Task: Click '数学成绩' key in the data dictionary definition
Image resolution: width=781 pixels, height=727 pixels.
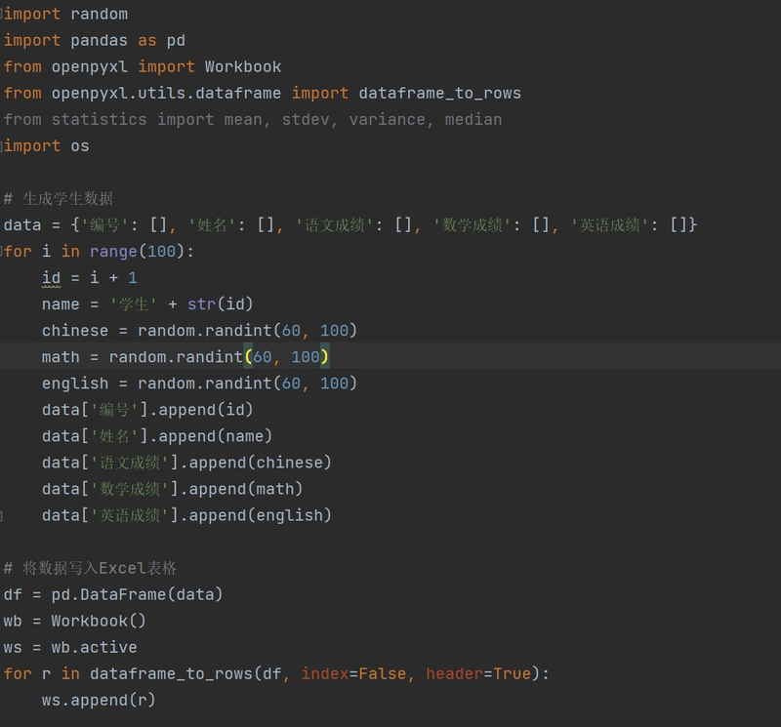Action: 473,225
